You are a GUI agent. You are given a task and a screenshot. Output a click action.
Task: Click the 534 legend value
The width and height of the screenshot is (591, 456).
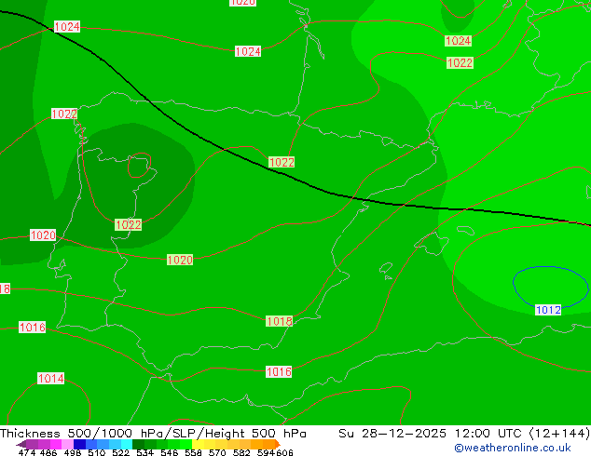coord(145,452)
